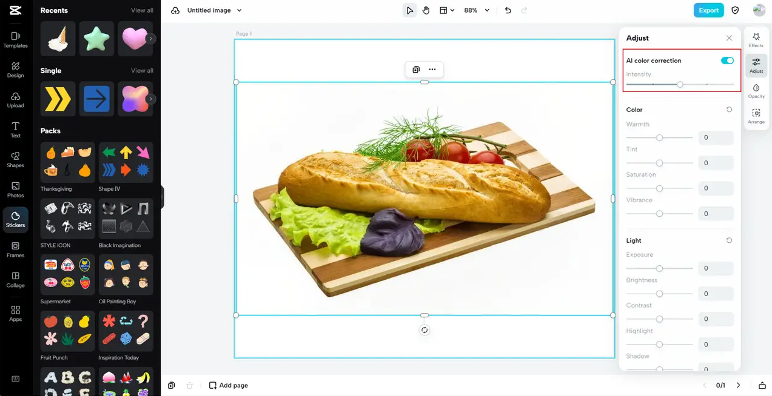772x396 pixels.
Task: Click the Warmth slider handle
Action: coord(659,137)
